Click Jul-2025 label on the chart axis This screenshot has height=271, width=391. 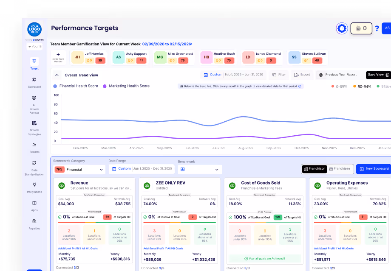218,148
